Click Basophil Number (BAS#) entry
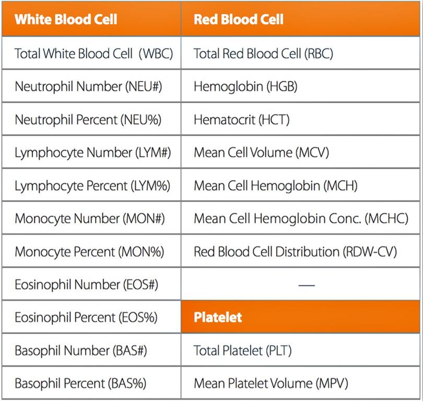Viewport: 423px width, 401px height. pos(81,350)
